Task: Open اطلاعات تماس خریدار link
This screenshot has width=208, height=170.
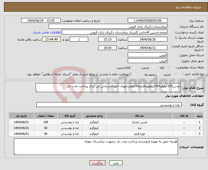Action: (47, 32)
